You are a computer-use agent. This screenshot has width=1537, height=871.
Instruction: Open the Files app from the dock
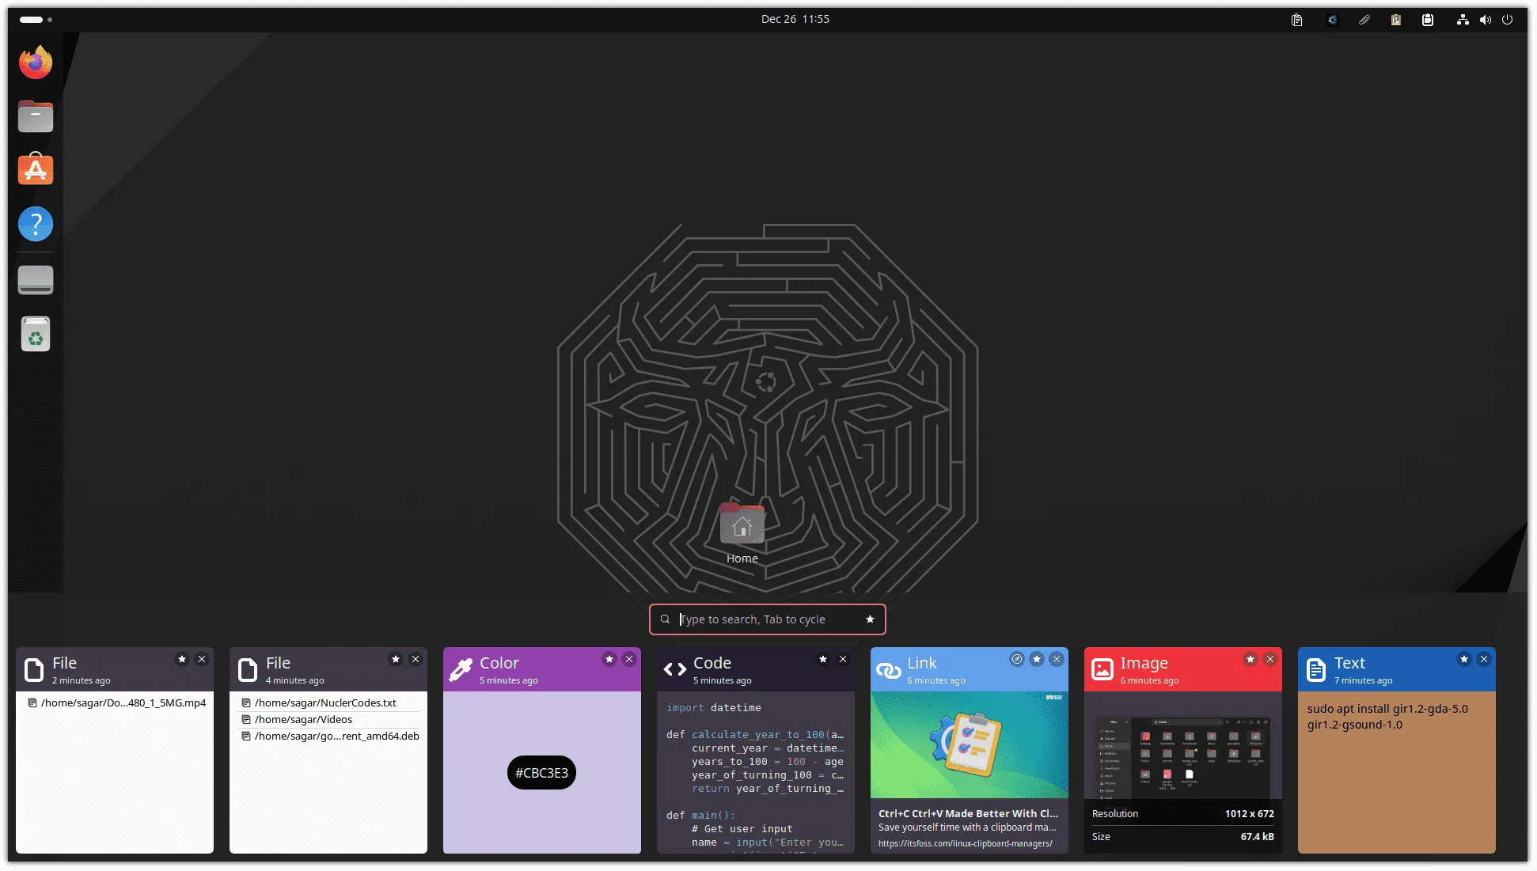click(35, 116)
